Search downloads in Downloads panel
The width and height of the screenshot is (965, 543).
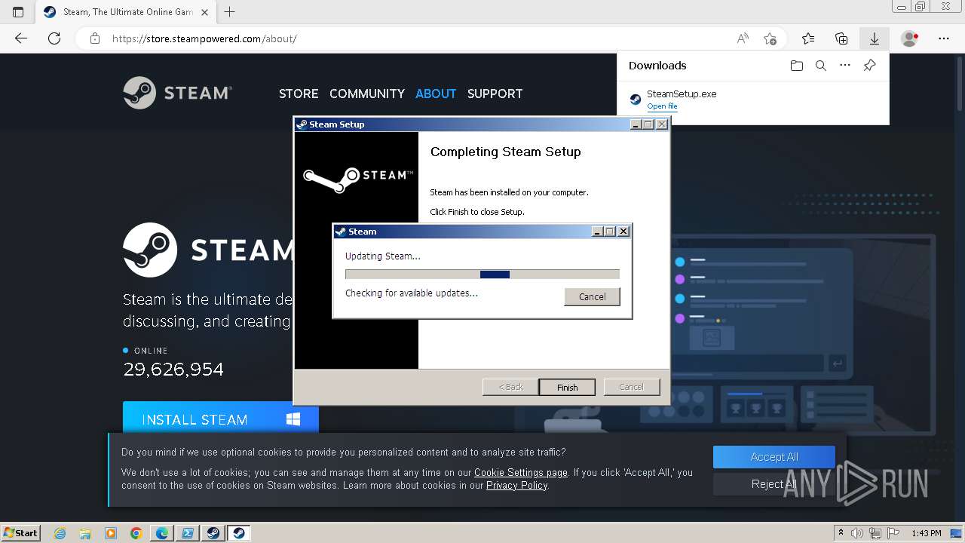[821, 66]
